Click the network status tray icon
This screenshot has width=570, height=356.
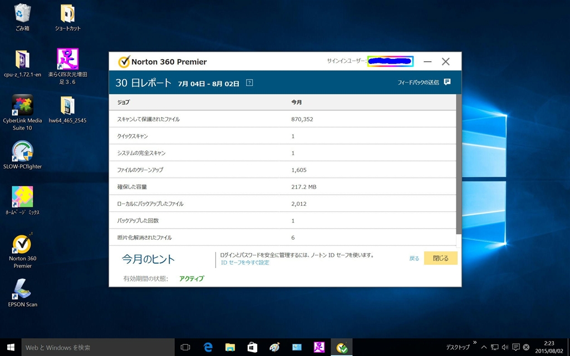point(494,347)
